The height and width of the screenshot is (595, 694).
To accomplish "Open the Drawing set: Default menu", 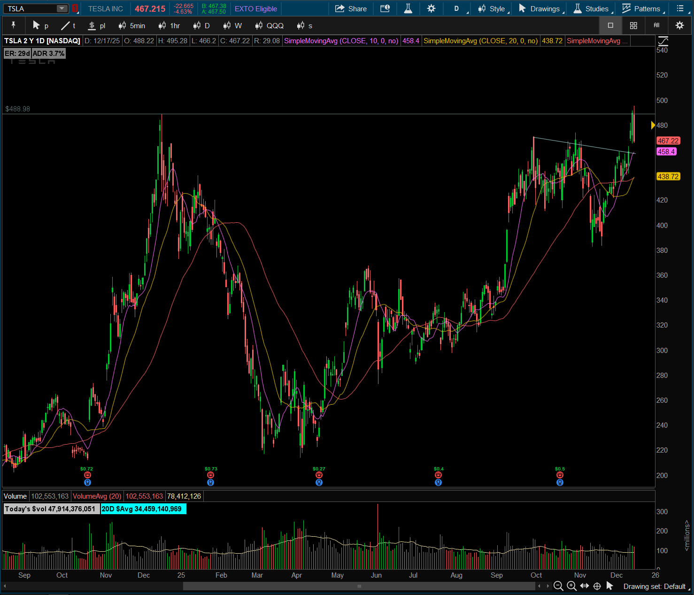I will pos(656,587).
